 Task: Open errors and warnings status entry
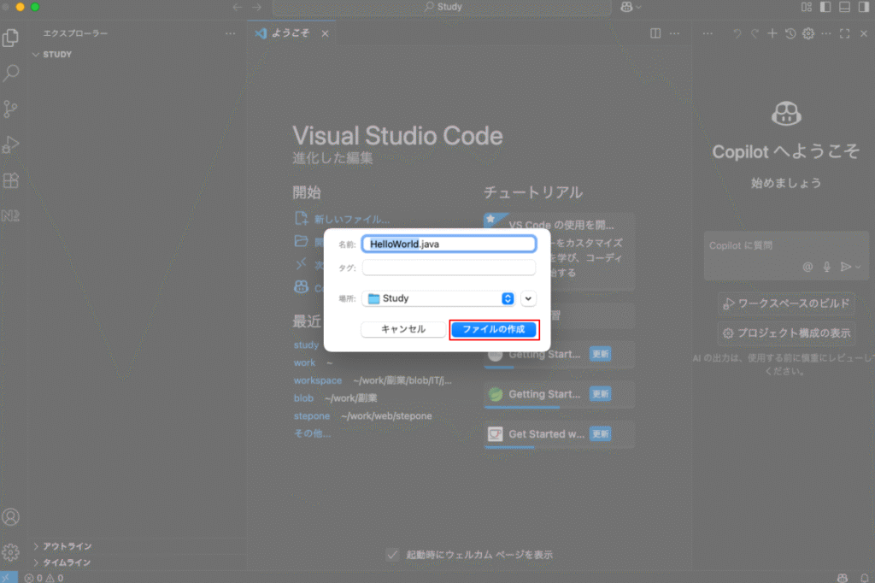click(x=44, y=578)
